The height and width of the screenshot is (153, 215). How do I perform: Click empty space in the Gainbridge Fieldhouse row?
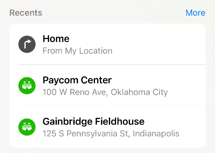[x=192, y=127]
